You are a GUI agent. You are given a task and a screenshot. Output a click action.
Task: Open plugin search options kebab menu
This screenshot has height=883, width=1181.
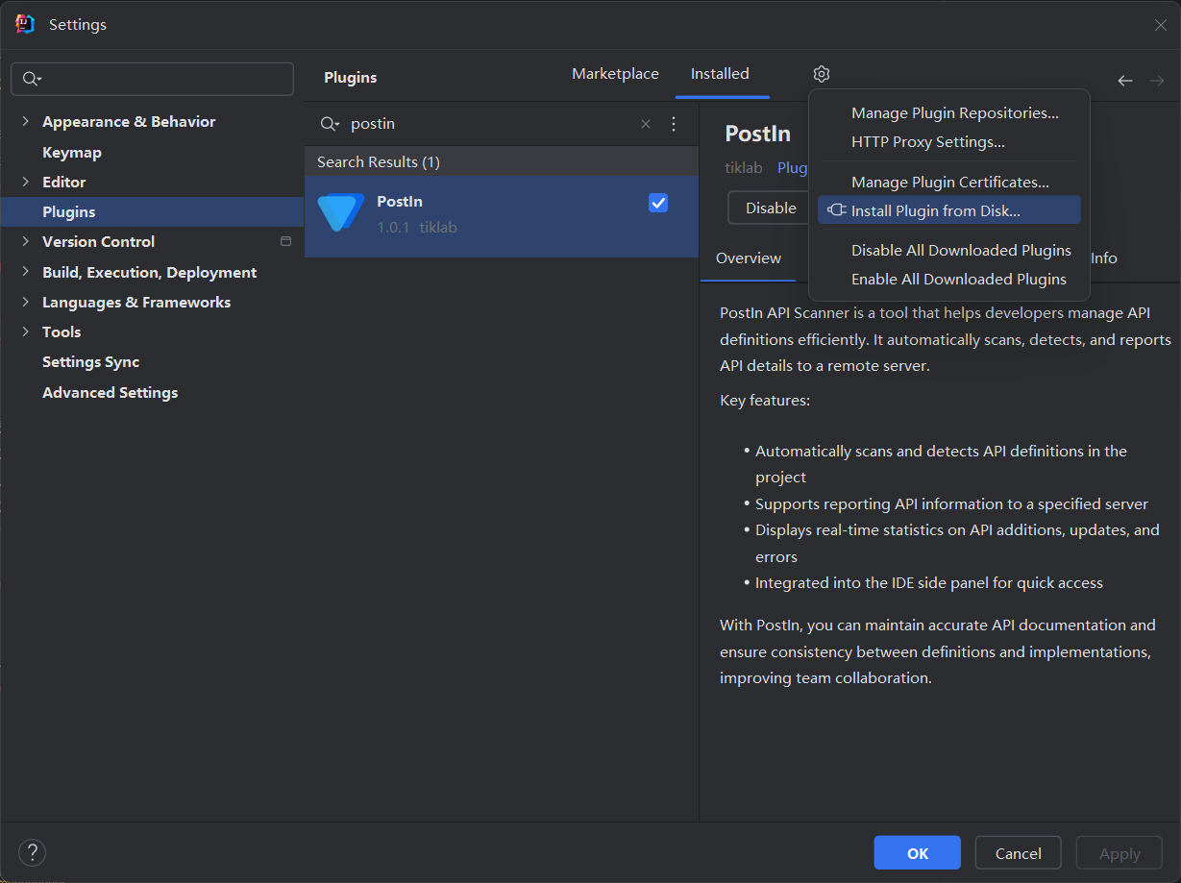pos(674,124)
